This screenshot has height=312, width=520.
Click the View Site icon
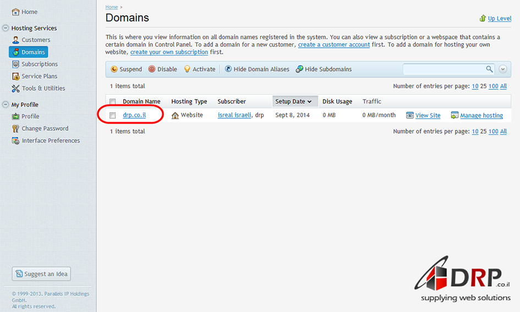(x=410, y=116)
